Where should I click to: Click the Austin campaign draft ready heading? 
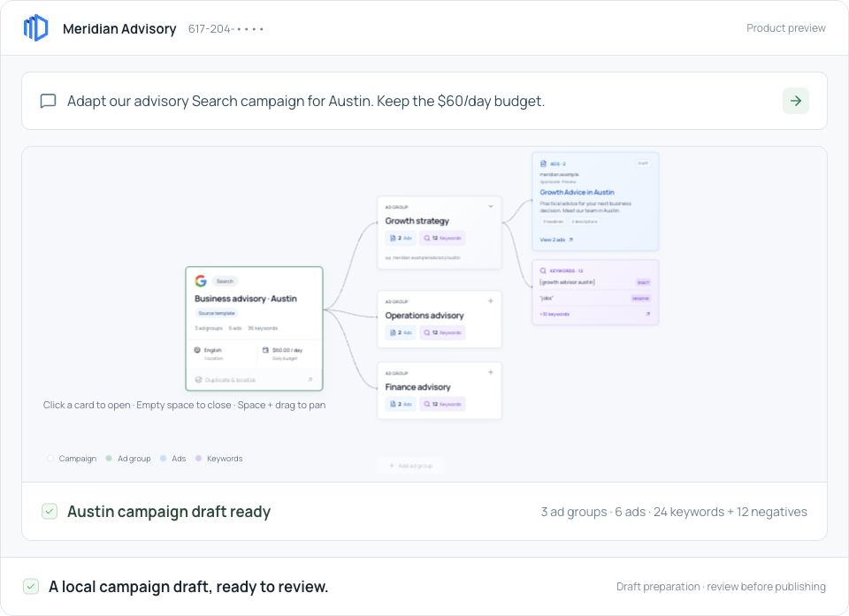click(x=169, y=512)
